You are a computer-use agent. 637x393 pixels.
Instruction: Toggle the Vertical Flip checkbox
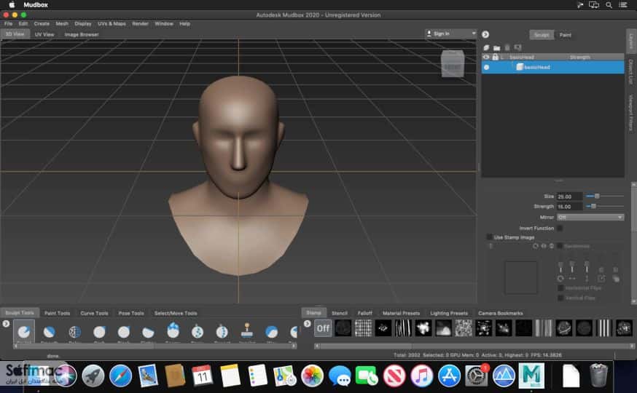click(560, 298)
